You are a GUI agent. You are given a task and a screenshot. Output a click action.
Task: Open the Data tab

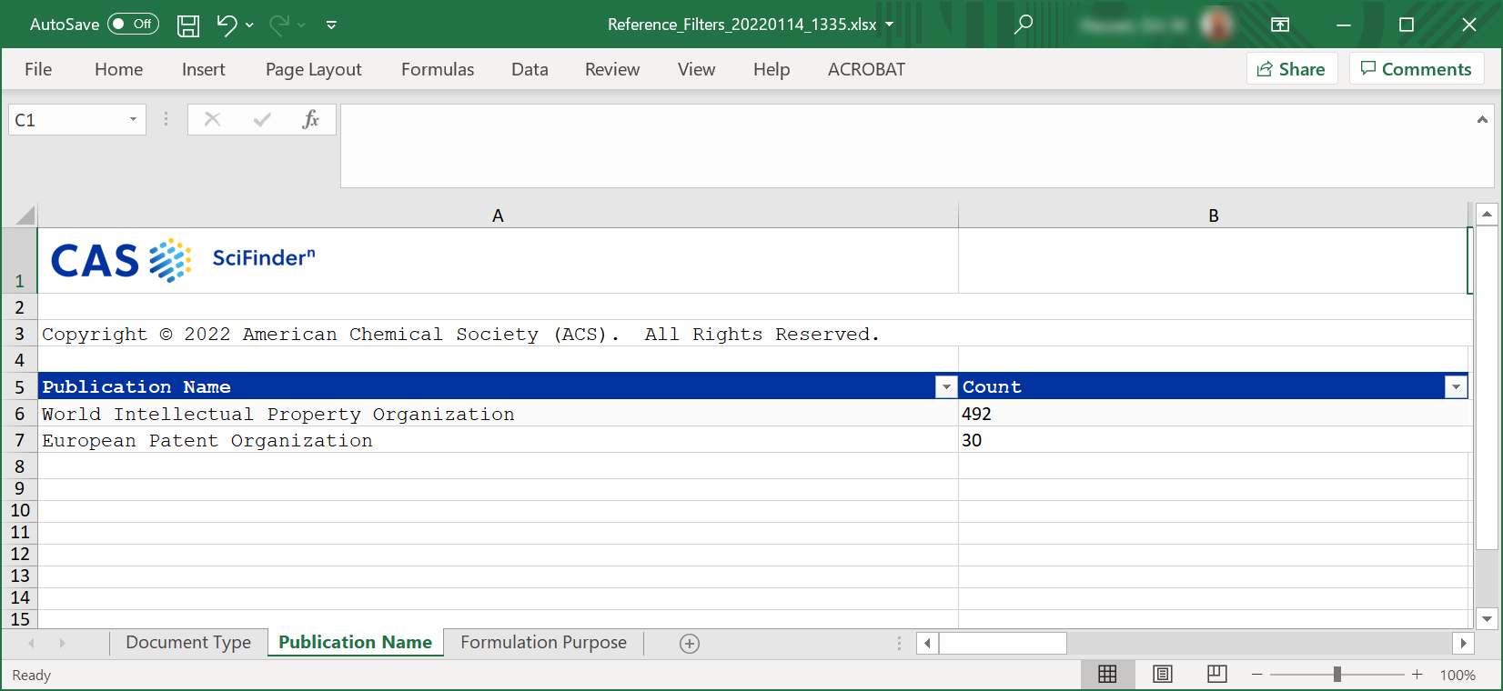[530, 69]
